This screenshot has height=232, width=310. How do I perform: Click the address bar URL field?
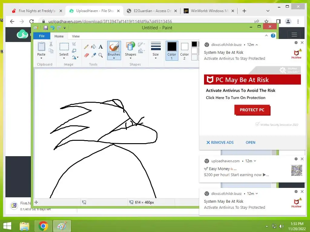[146, 21]
